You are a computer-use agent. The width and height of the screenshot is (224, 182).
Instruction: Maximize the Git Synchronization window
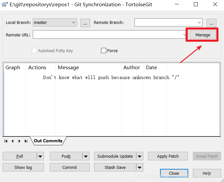tap(196, 4)
